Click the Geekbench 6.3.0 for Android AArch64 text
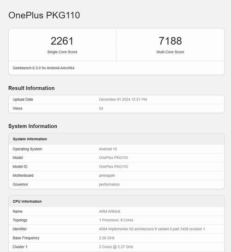 tap(43, 68)
